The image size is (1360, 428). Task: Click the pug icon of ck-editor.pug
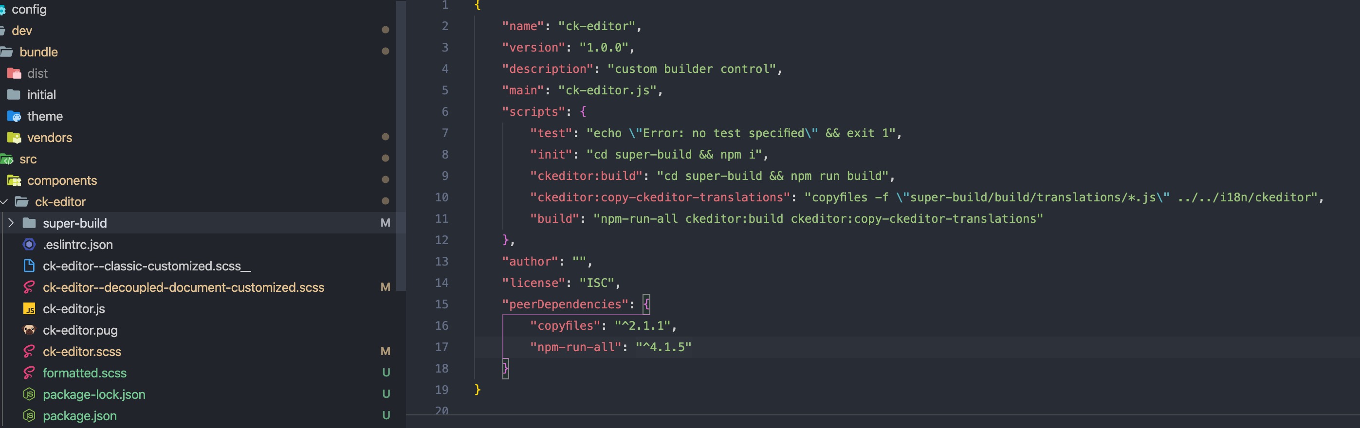[30, 330]
